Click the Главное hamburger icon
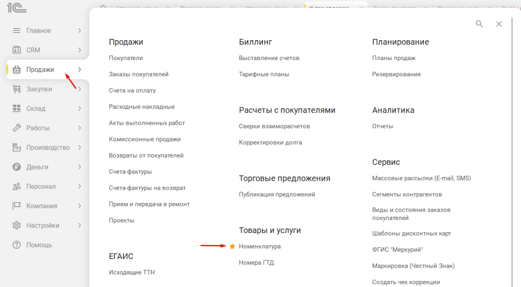 [17, 31]
